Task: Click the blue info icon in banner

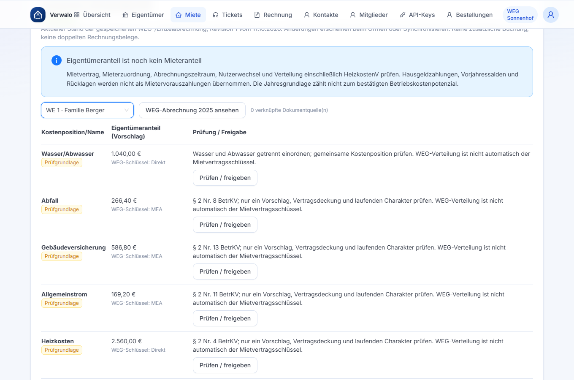Action: point(57,60)
